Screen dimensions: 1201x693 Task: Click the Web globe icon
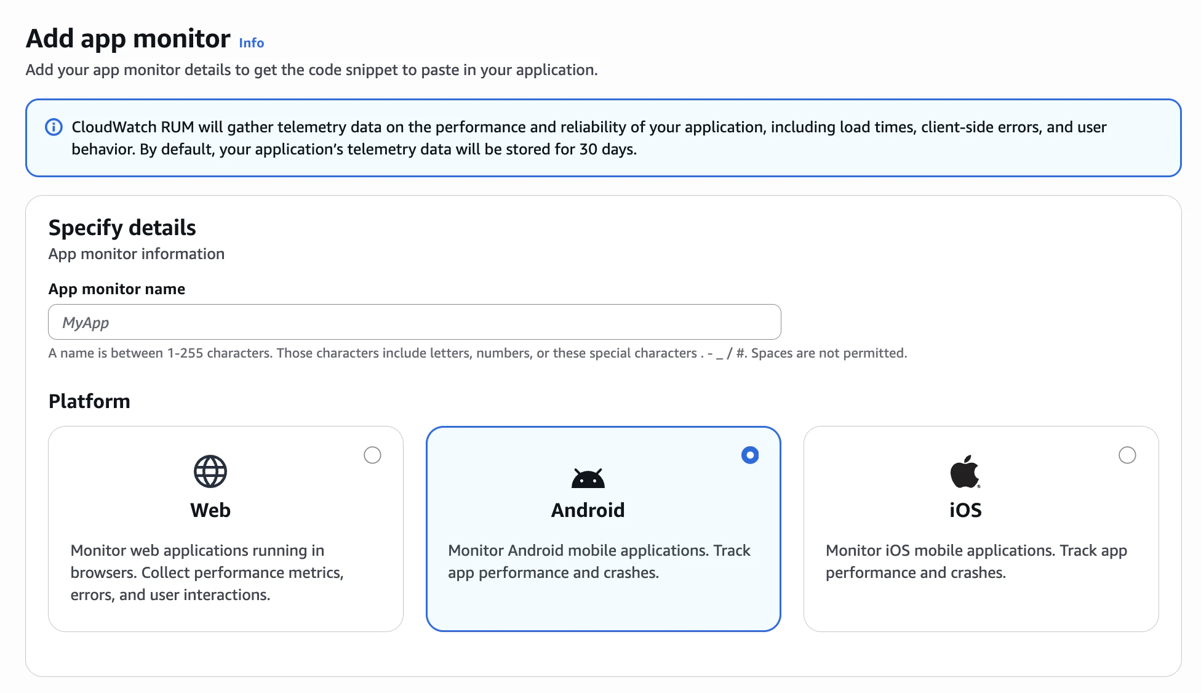(x=210, y=471)
